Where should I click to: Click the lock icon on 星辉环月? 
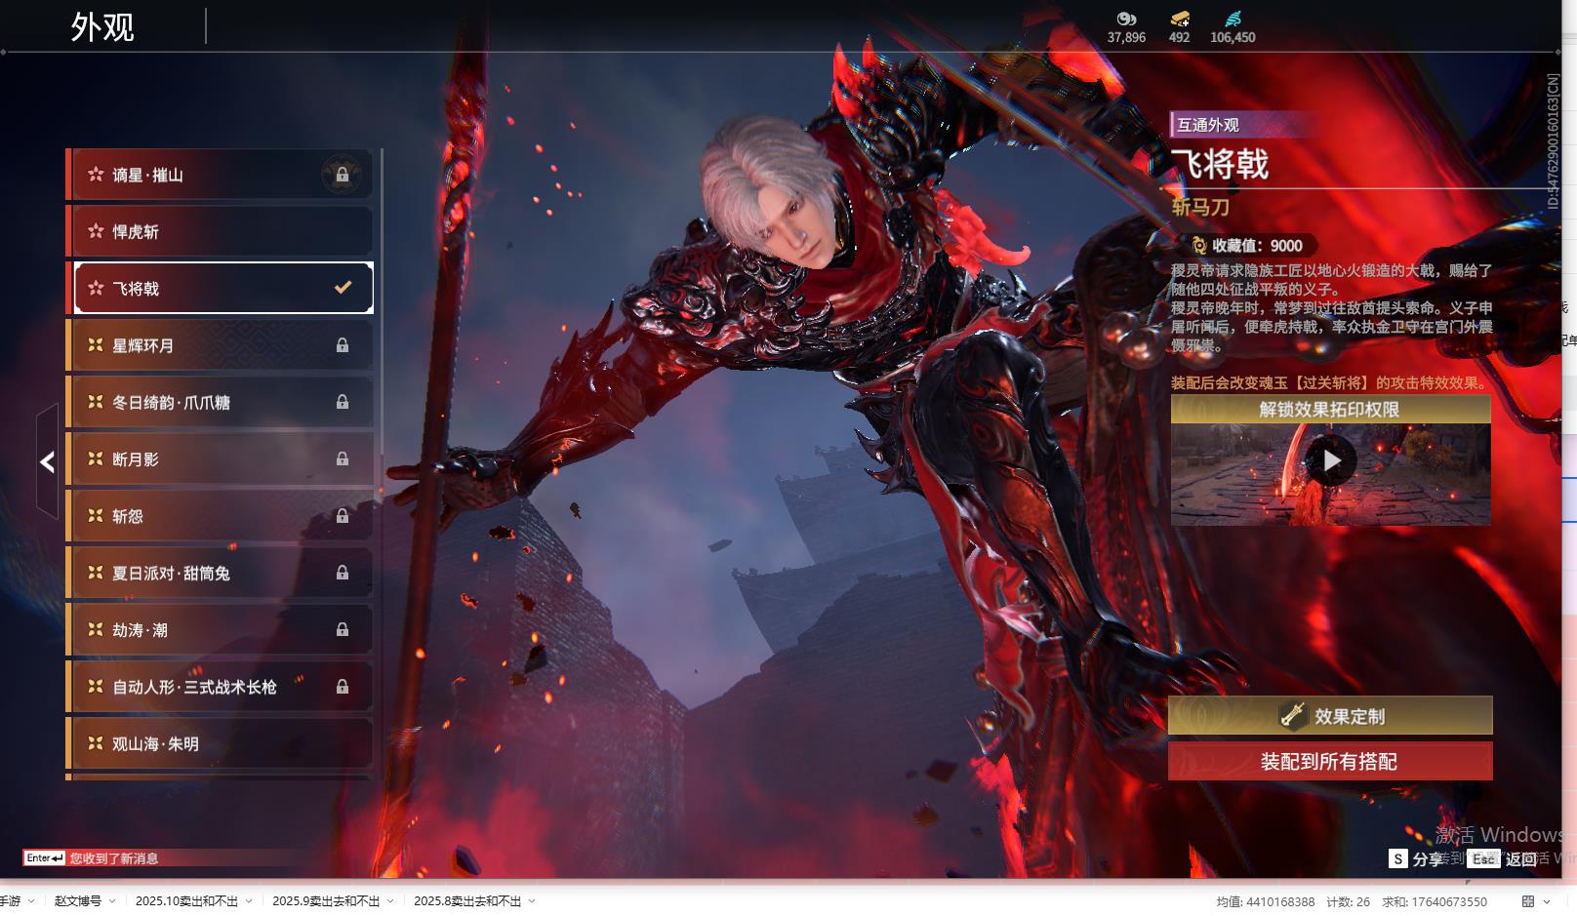[342, 345]
